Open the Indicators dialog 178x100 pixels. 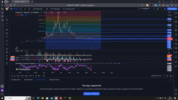[x=38, y=9]
